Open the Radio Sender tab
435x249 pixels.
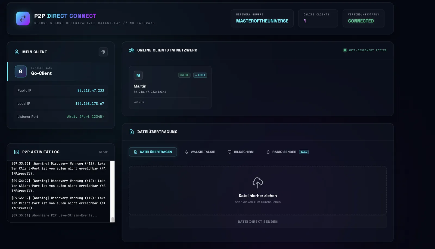point(287,152)
